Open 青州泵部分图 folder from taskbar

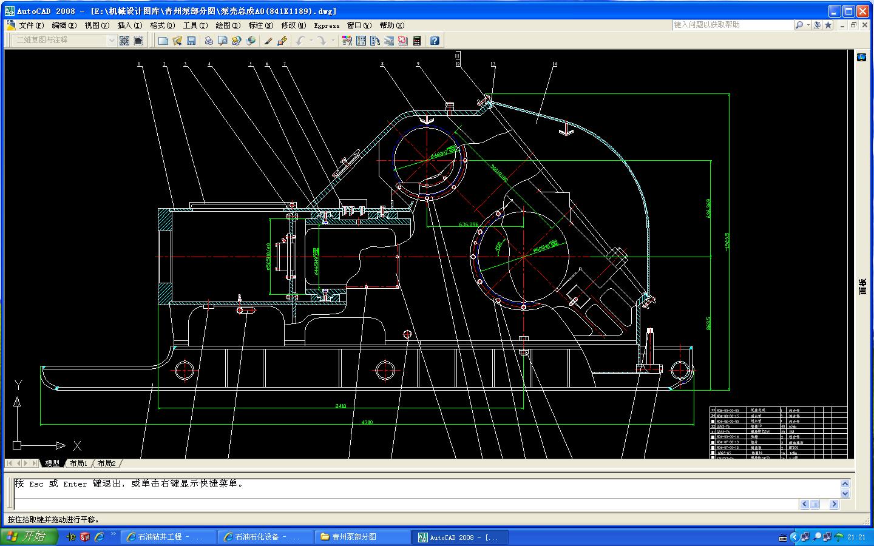pos(362,537)
